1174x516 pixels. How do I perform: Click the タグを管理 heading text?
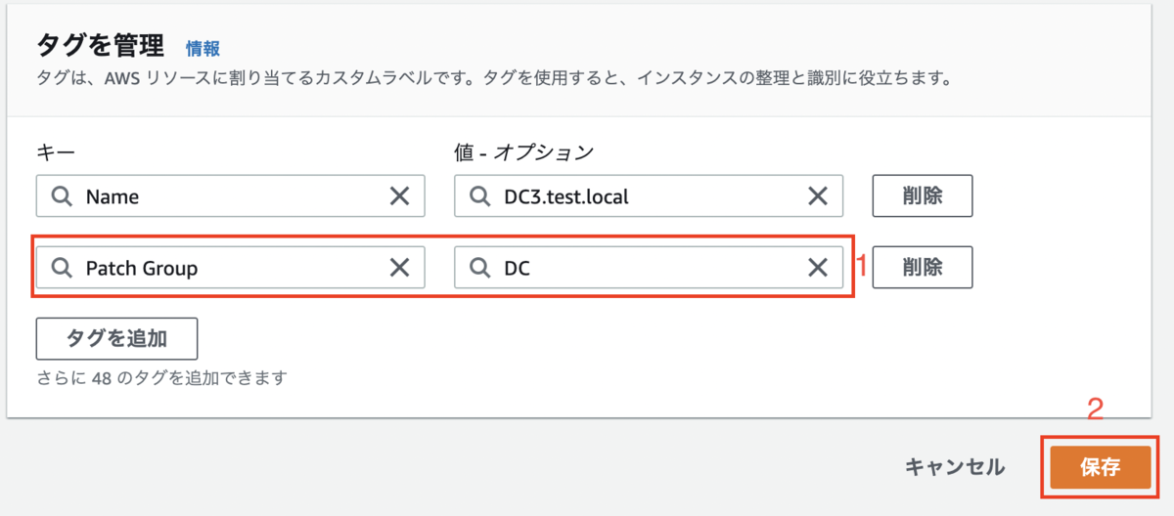point(103,46)
